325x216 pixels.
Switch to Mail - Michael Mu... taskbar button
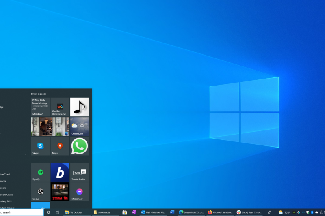[x=153, y=212]
